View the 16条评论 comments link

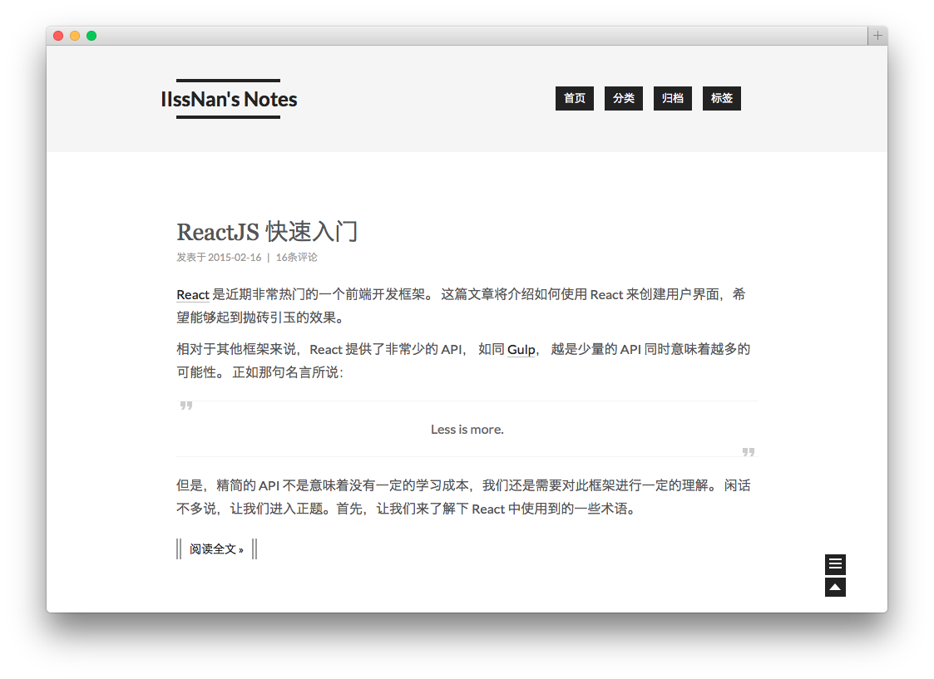pos(296,258)
